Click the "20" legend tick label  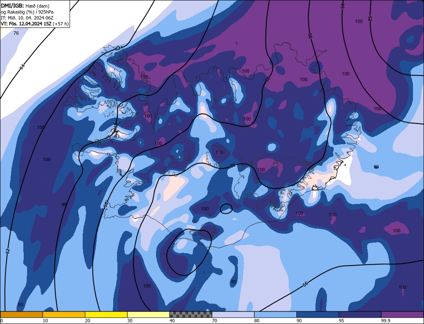coord(88,321)
